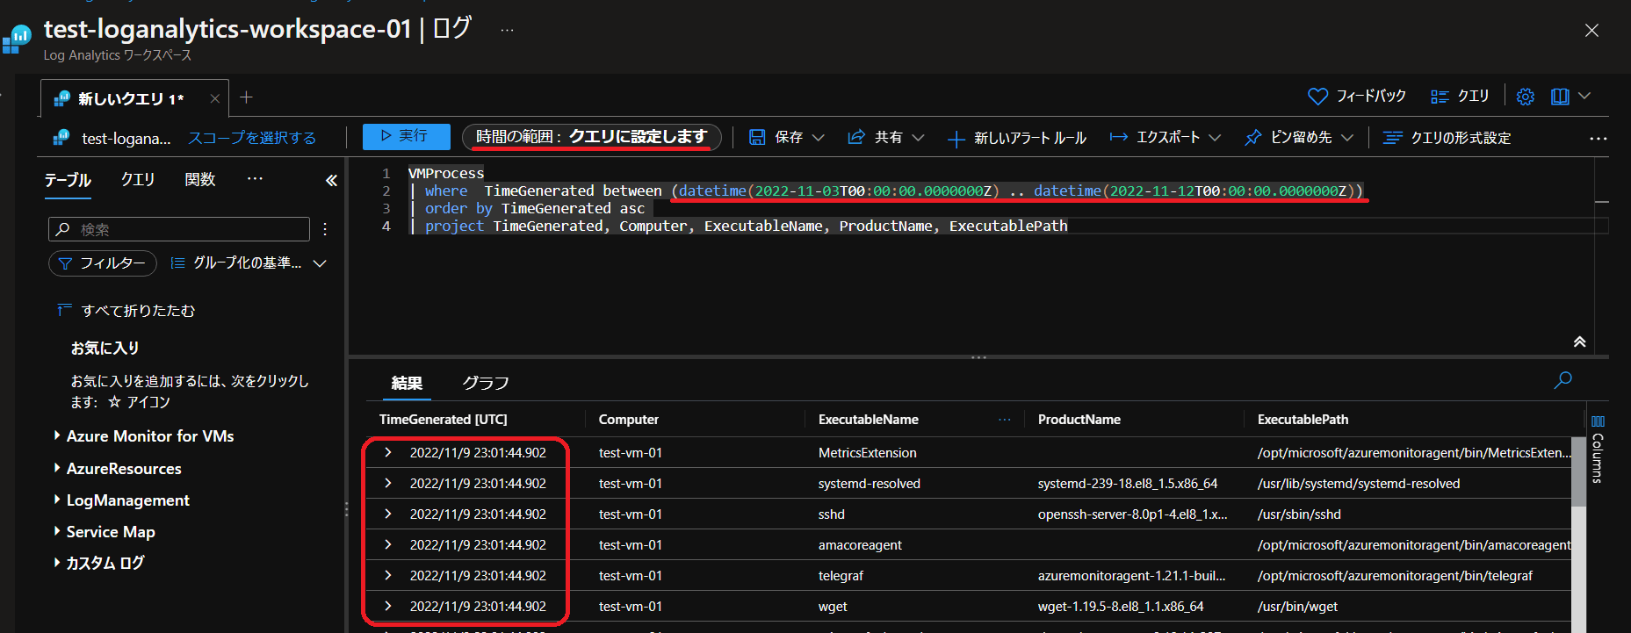Sort by Computer column header
This screenshot has height=633, width=1631.
click(x=629, y=420)
